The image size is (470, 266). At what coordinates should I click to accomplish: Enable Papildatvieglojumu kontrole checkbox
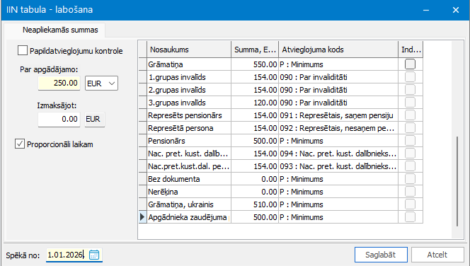[23, 50]
